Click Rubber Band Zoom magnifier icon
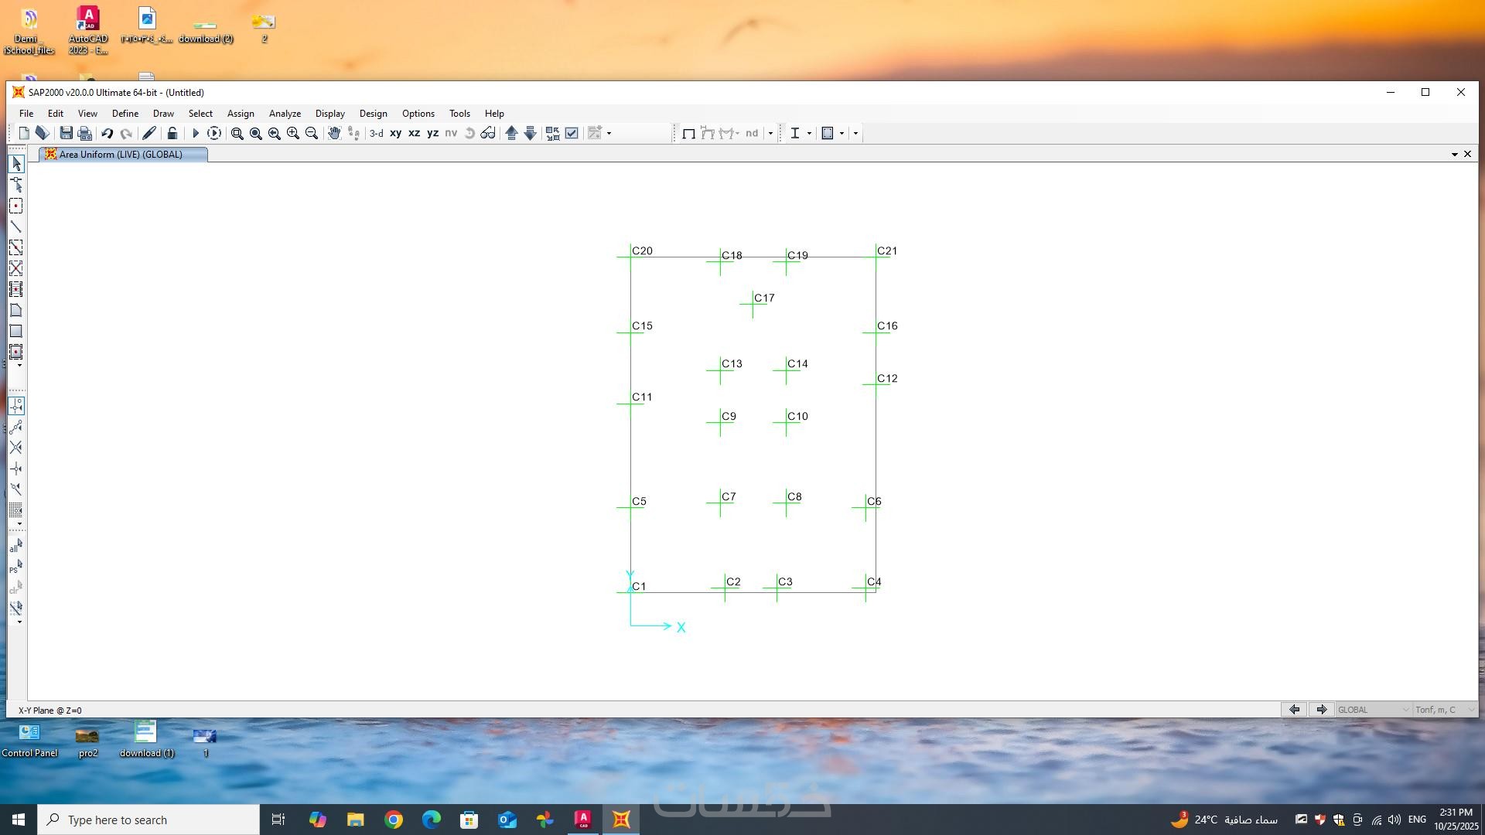The height and width of the screenshot is (835, 1485). pos(237,133)
